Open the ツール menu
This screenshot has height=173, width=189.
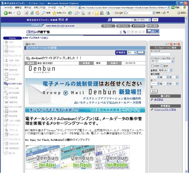52,8
